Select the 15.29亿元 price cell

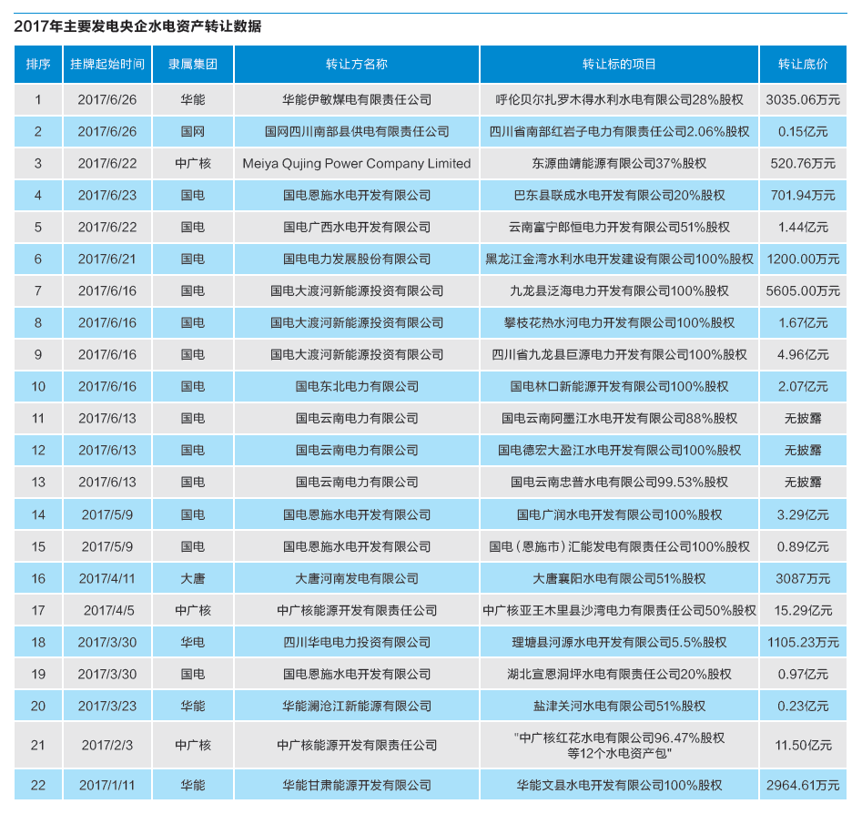coord(803,610)
